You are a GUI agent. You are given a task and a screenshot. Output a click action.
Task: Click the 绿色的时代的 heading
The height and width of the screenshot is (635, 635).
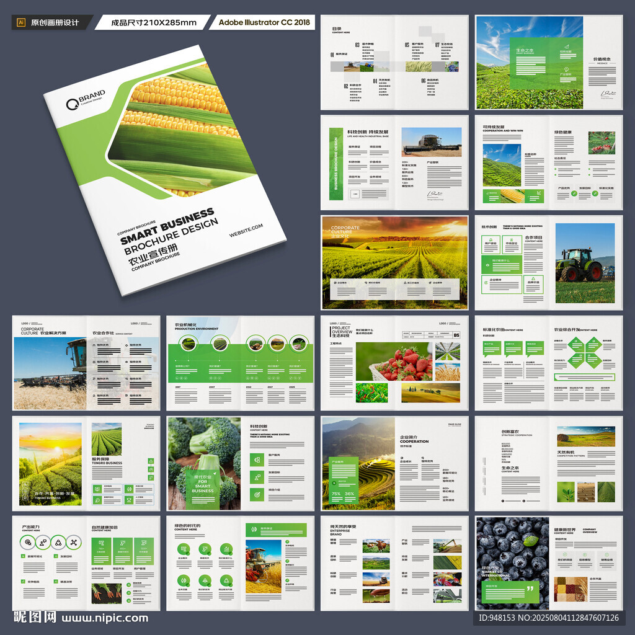(187, 525)
